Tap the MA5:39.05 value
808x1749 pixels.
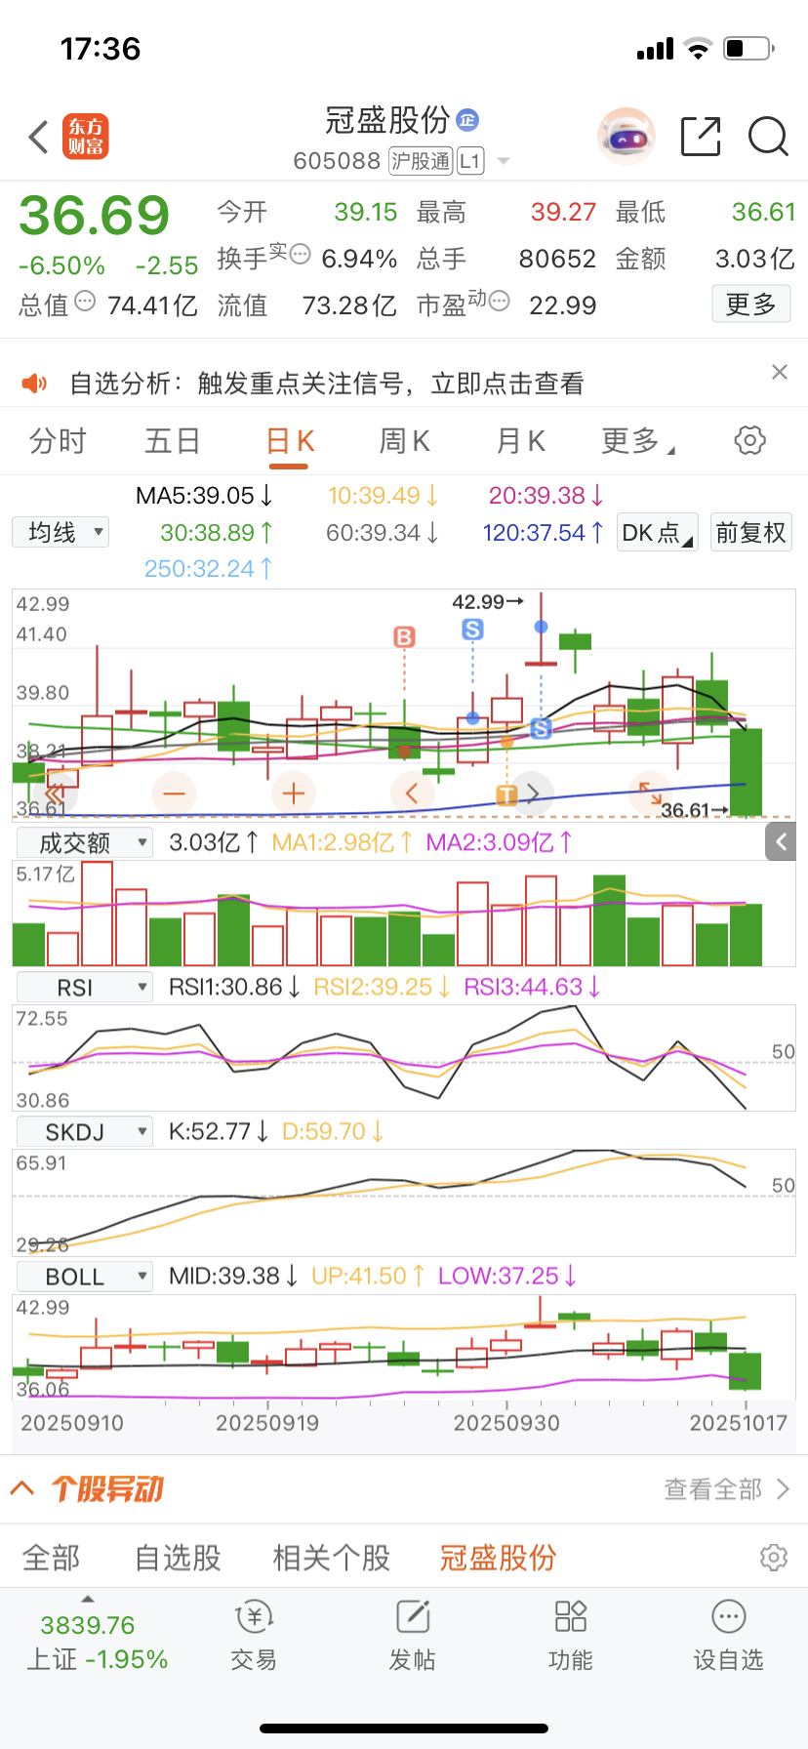204,495
